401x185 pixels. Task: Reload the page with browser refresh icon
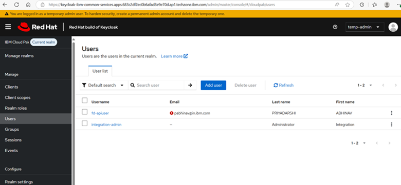pos(16,5)
